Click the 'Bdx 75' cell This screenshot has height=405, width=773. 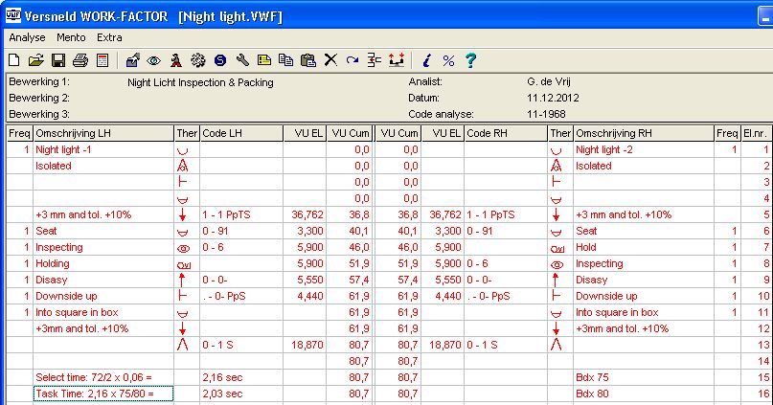(644, 377)
